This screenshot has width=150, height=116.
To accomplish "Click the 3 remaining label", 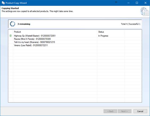I will click(24, 24).
